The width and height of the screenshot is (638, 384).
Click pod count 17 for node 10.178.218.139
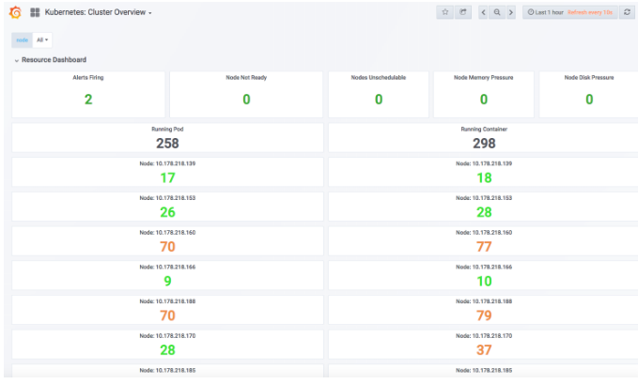coord(167,177)
